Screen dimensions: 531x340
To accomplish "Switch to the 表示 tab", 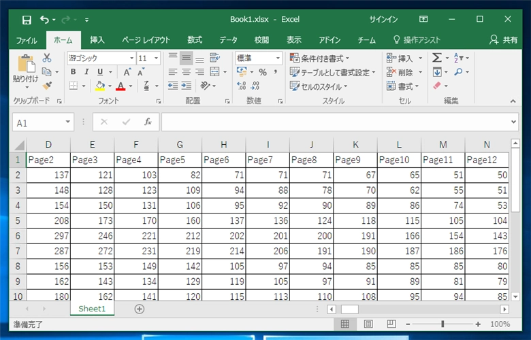I will 294,40.
